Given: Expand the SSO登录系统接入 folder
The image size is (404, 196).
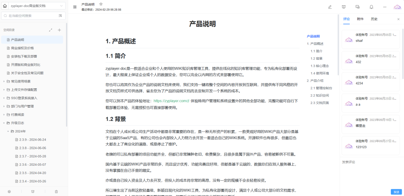Looking at the screenshot, I should [x=4, y=98].
